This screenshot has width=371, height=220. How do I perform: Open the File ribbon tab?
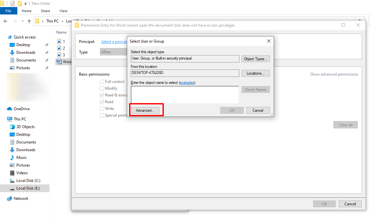(9, 11)
